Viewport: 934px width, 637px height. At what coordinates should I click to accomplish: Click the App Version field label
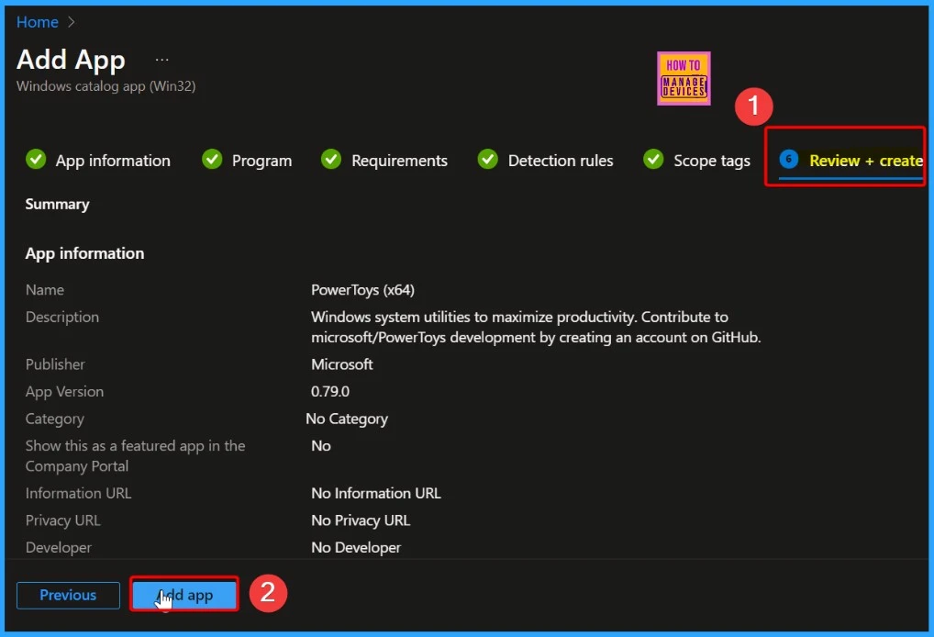click(64, 392)
